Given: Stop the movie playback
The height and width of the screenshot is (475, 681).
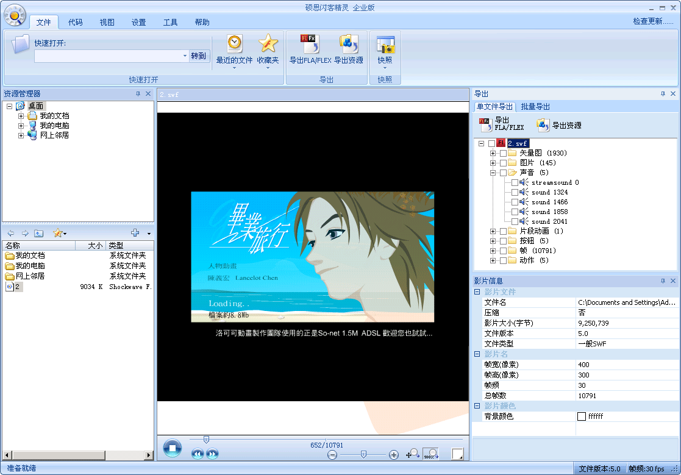Looking at the screenshot, I should coord(173,448).
